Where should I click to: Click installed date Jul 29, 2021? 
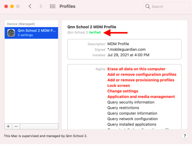(x=128, y=55)
